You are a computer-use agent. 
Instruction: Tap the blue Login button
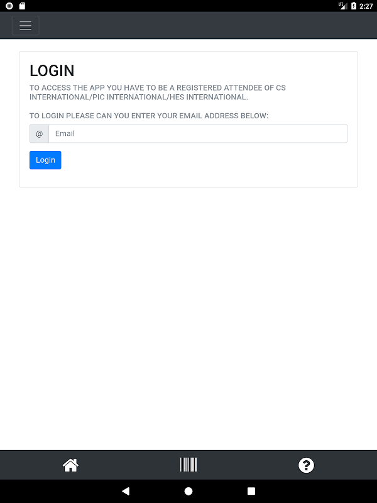pyautogui.click(x=45, y=160)
